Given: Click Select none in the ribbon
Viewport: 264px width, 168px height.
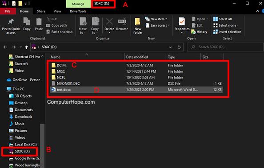Looking at the screenshot, I should click(224, 25).
